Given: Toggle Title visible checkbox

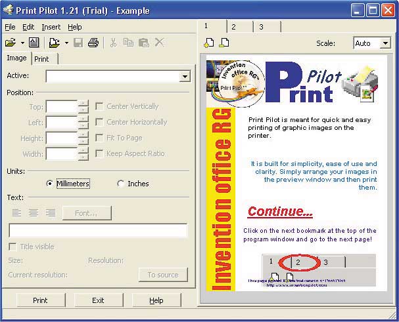Looking at the screenshot, I should point(12,247).
